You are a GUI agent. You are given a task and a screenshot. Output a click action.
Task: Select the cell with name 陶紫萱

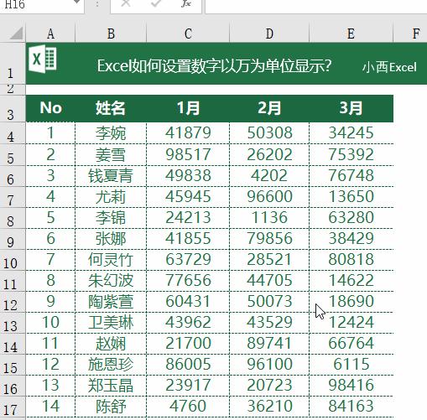111,302
